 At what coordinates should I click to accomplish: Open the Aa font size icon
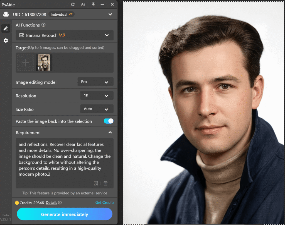(x=83, y=4)
